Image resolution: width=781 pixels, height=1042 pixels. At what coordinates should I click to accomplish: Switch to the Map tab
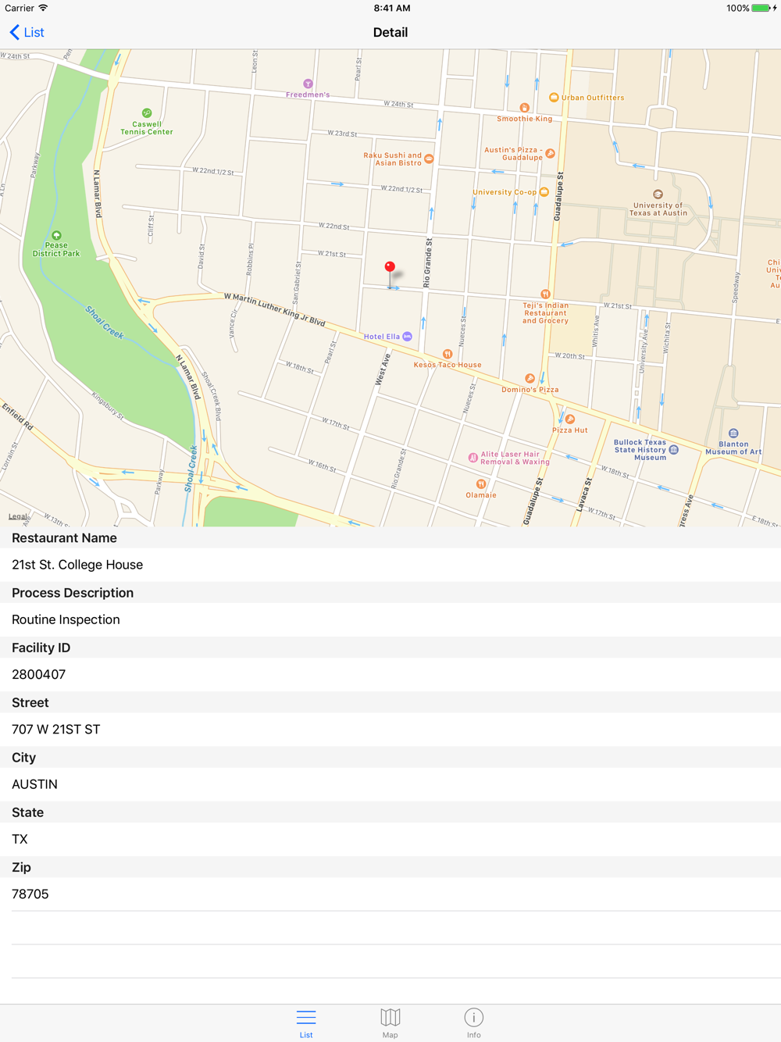coord(390,1022)
